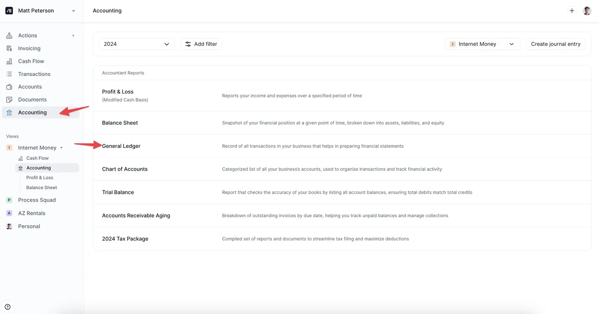Click the Actions sidebar icon

[x=9, y=36]
